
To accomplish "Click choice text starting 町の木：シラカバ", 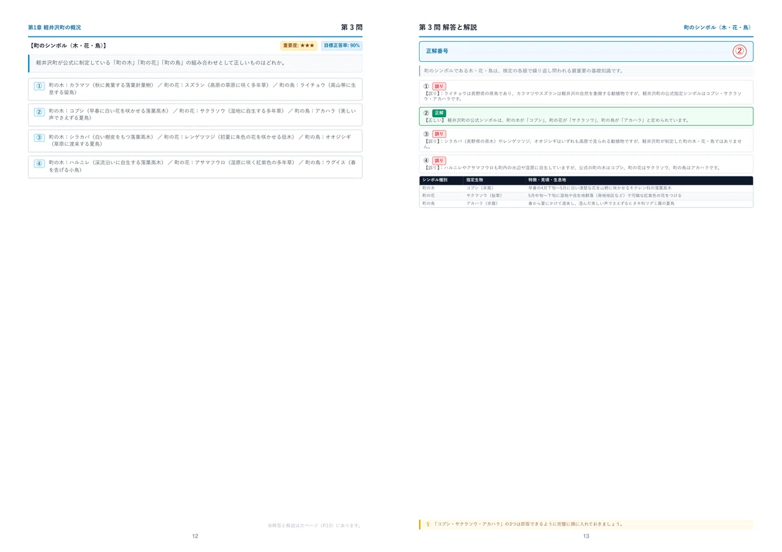I will (x=200, y=141).
